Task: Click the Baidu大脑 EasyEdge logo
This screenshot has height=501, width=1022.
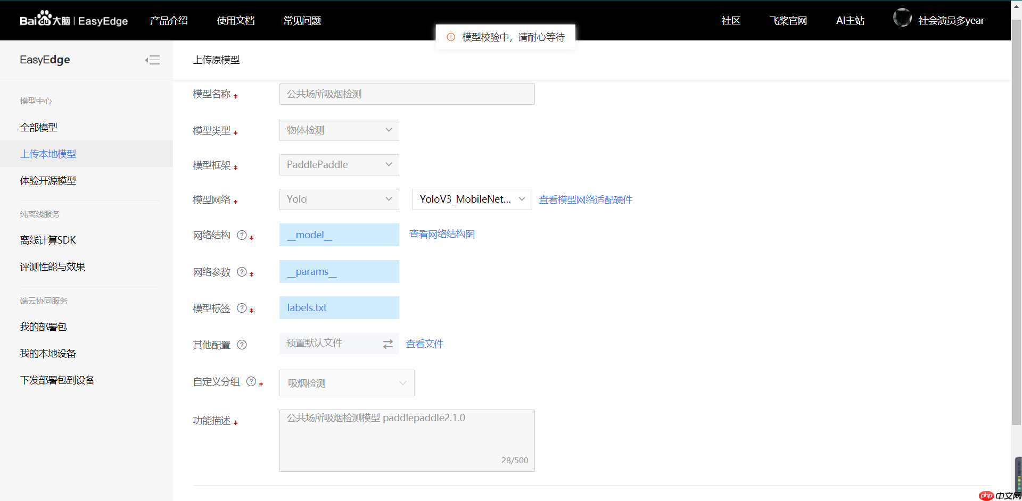Action: point(73,20)
